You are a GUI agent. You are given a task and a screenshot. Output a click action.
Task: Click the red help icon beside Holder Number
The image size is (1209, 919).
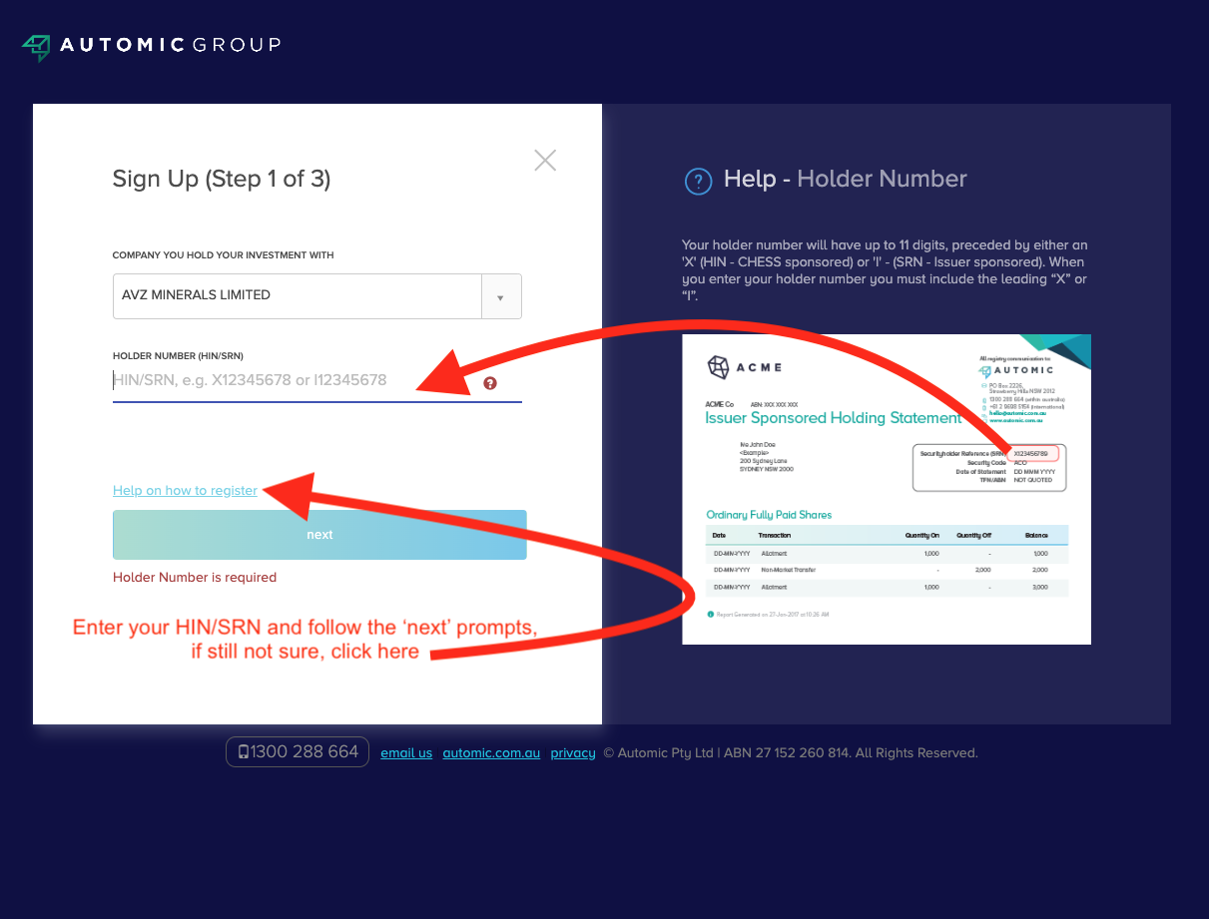(x=490, y=383)
